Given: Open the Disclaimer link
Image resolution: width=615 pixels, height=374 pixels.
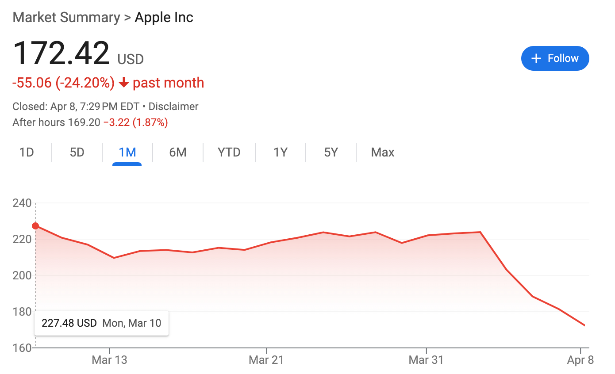Looking at the screenshot, I should (173, 107).
